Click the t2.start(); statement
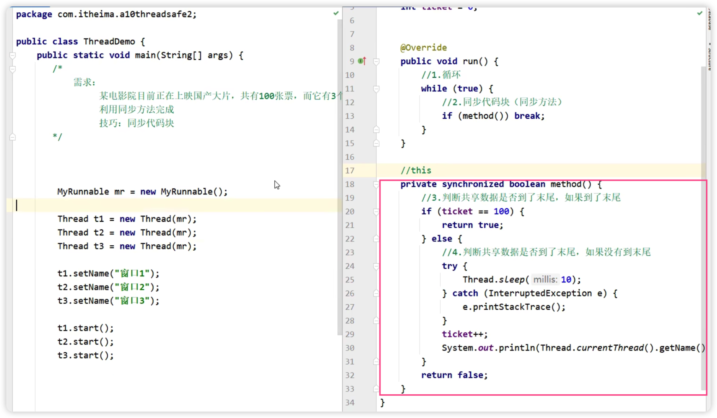Screen dimensions: 717x418 click(85, 342)
